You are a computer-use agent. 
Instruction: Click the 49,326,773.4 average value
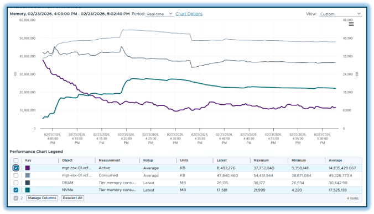[340, 175]
